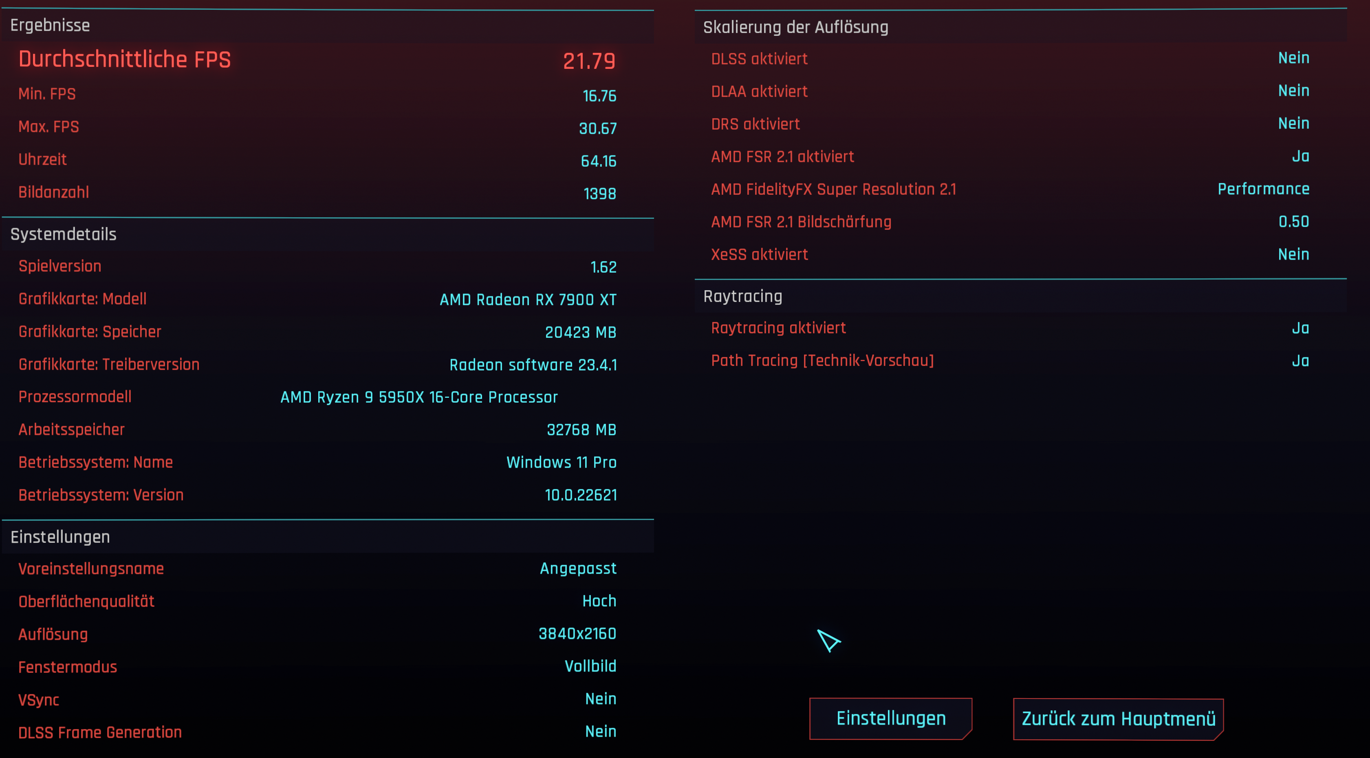Click the VSync Nein value
Screen dimensions: 1370x758
[600, 699]
